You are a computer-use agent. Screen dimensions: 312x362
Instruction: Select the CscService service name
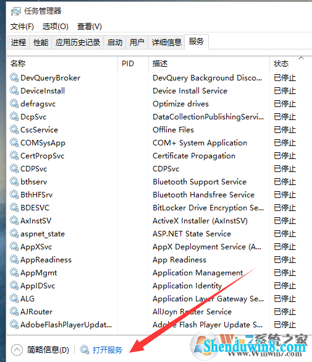coord(39,130)
